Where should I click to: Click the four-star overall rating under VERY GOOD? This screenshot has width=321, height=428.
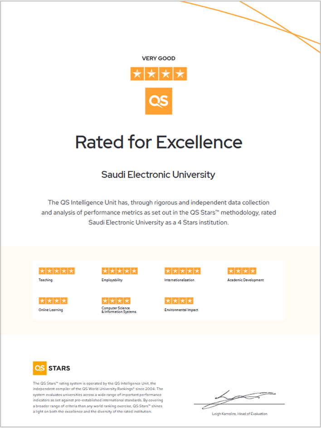point(159,74)
